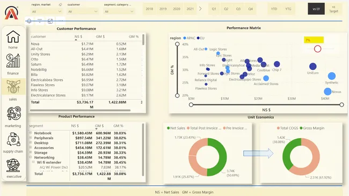Show next years with the arrow
This screenshot has width=349, height=196.
(200, 9)
